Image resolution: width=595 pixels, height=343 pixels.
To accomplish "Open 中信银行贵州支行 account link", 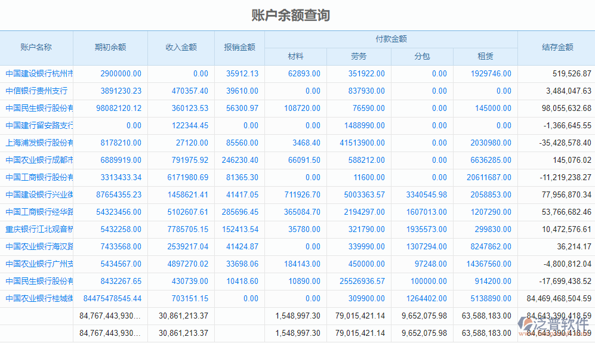I will pos(36,91).
